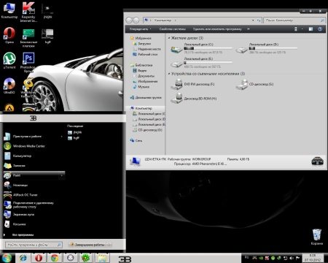Screen dimensions: 328x263
Task: Open Записки sticky notes from Start menu
Action: [34, 166]
